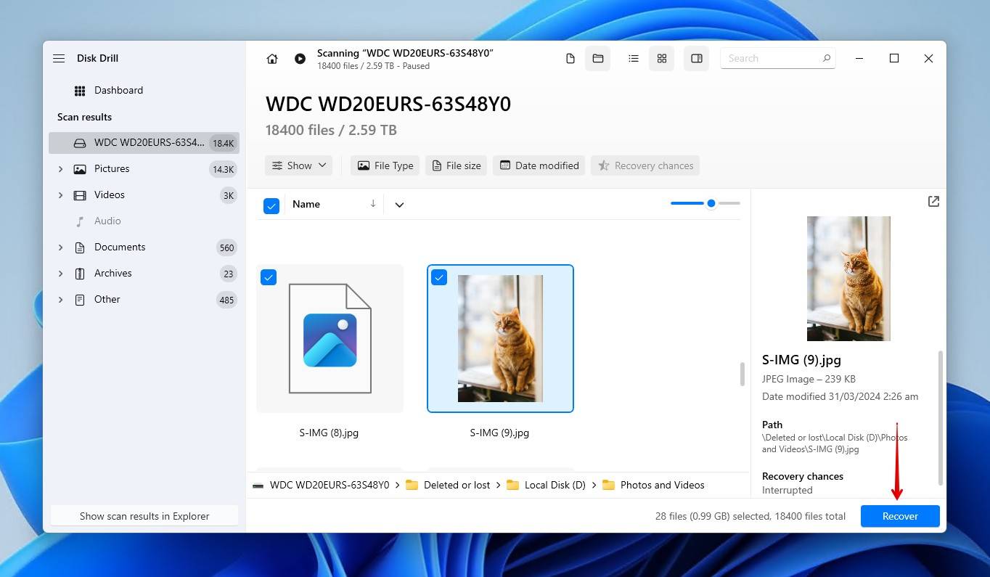Select the grid view layout icon

click(x=662, y=58)
